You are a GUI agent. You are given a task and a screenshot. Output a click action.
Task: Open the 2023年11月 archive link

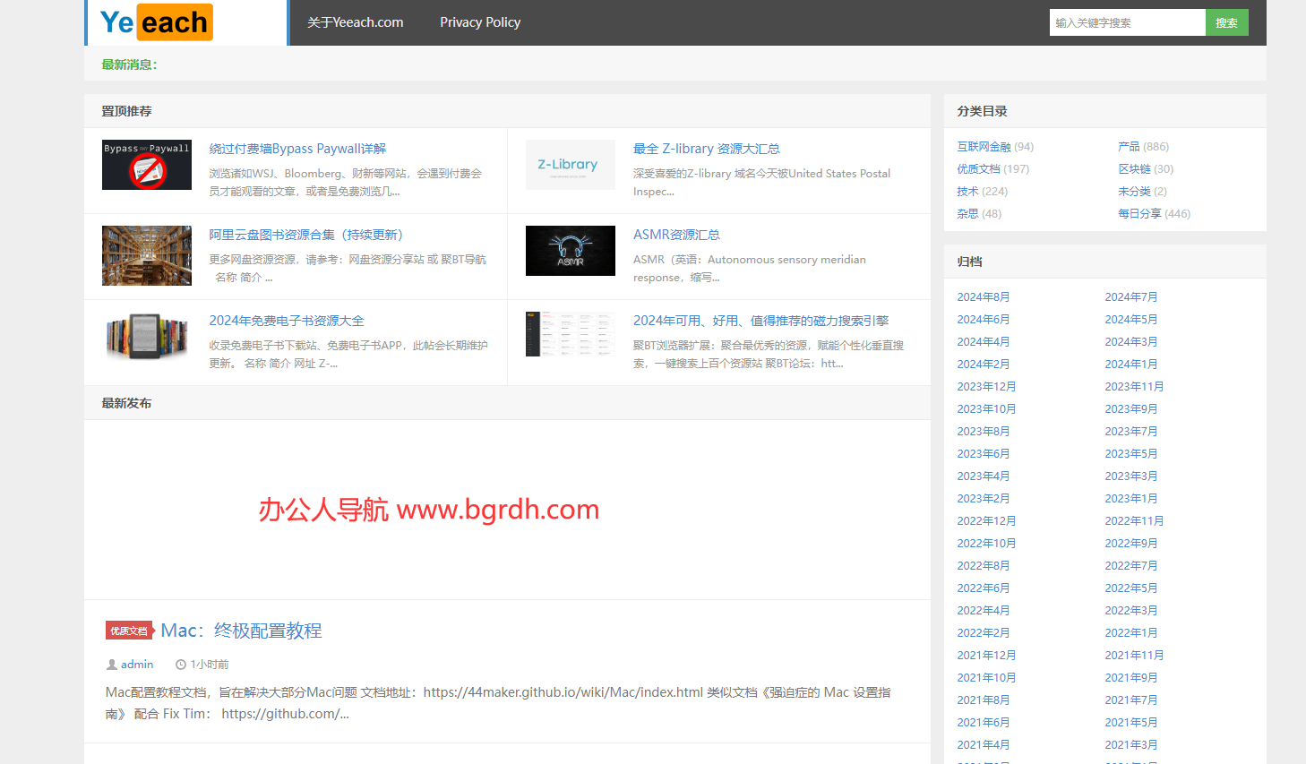coord(1133,387)
